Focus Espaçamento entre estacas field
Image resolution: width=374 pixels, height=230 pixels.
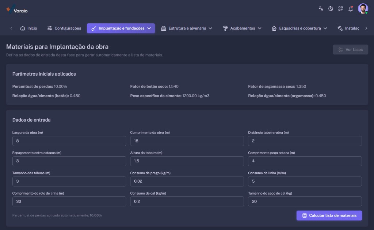[x=69, y=161]
